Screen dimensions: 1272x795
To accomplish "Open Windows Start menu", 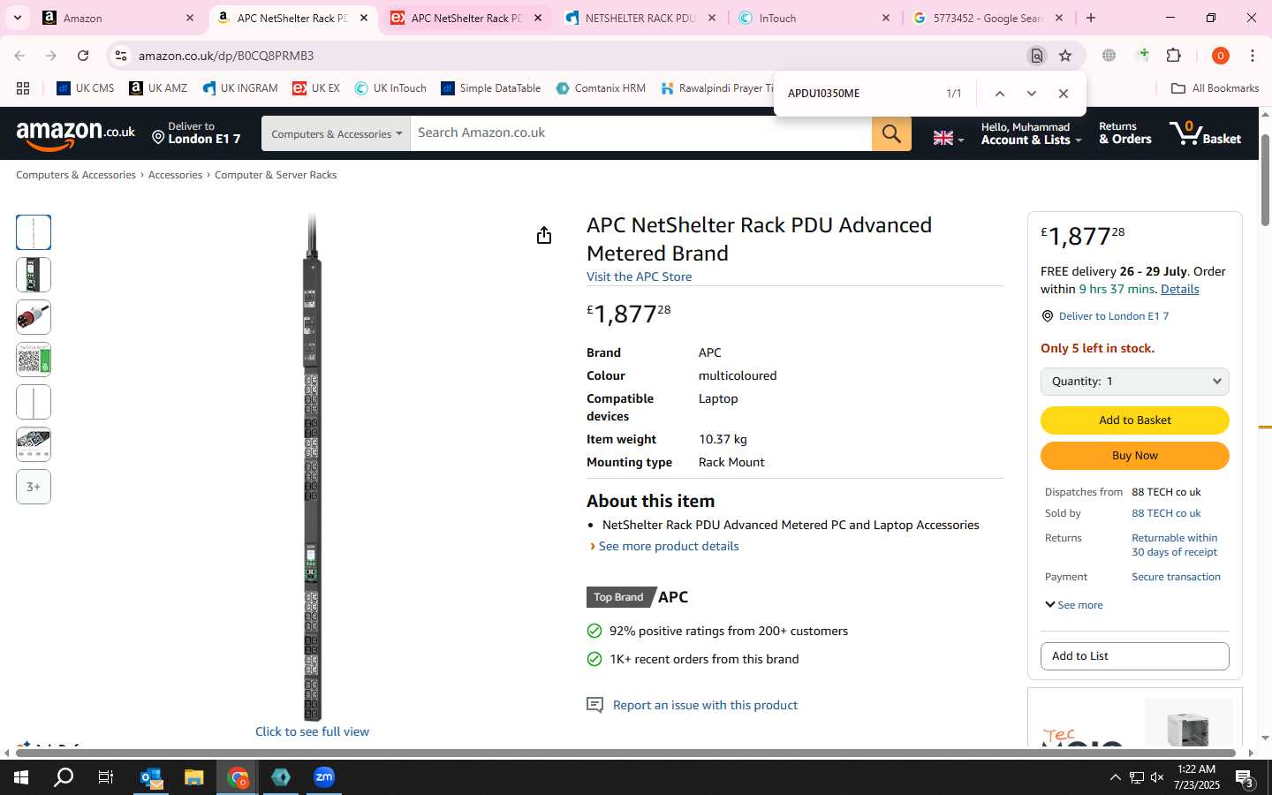I will click(21, 777).
